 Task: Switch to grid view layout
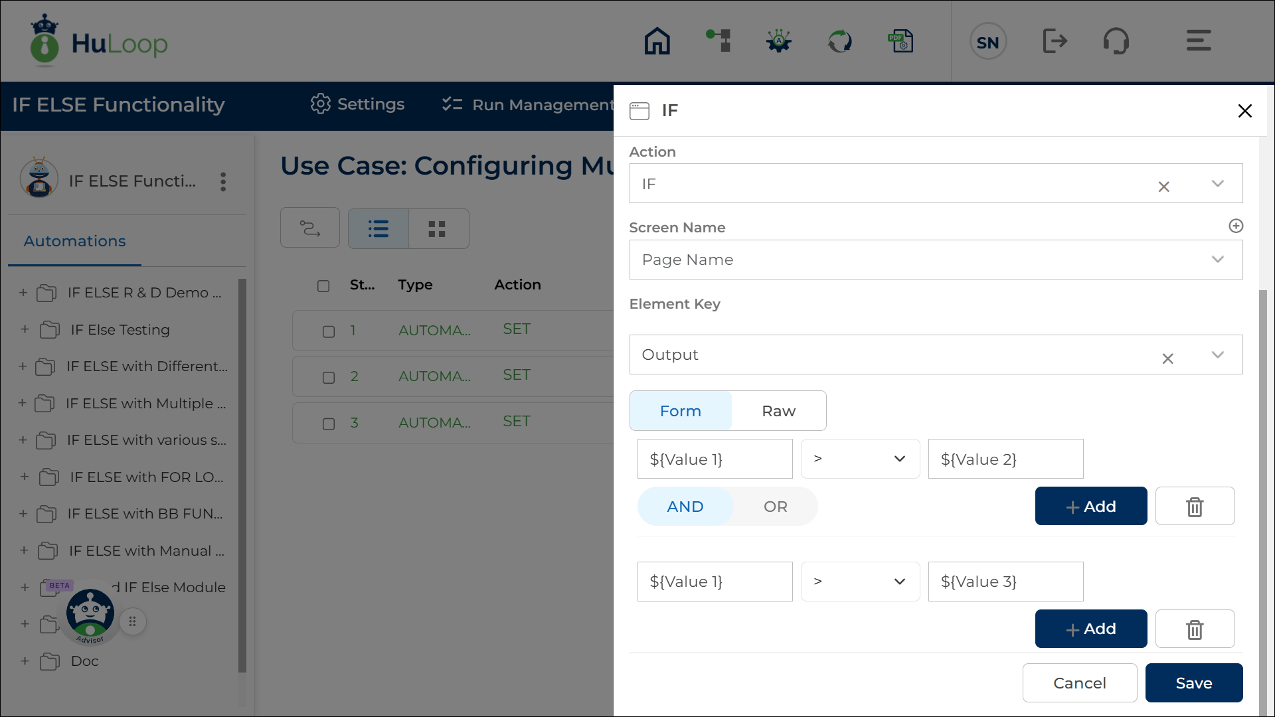click(x=437, y=229)
